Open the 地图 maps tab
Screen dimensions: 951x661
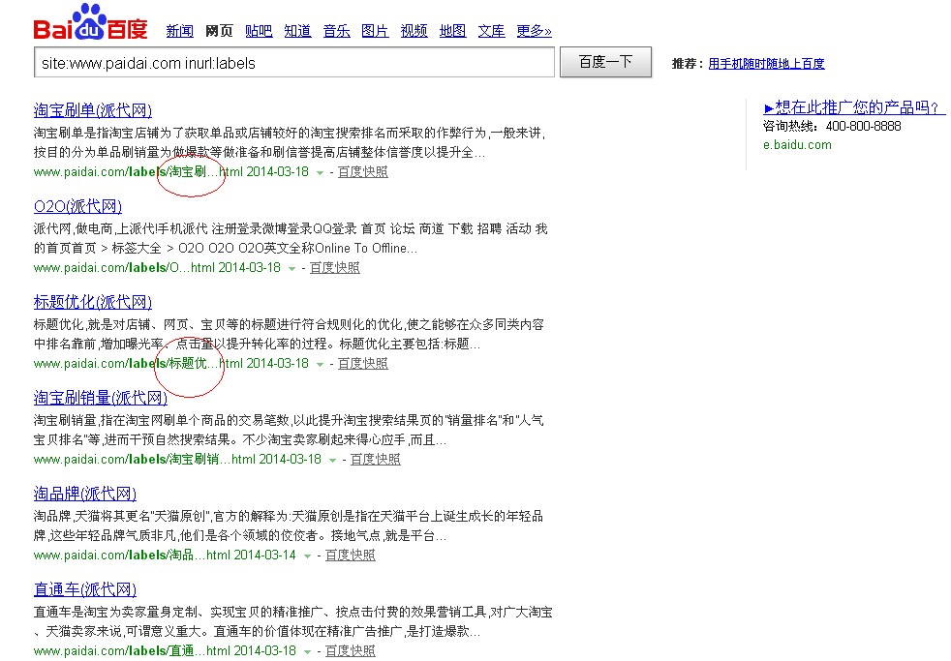[x=452, y=31]
